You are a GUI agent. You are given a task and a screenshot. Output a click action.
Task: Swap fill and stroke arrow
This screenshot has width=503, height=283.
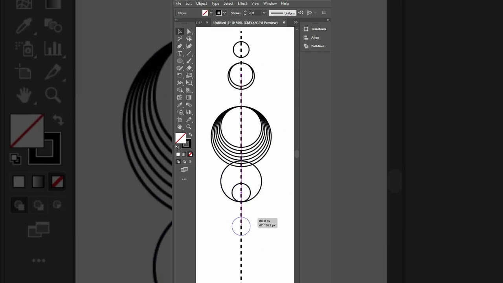[x=190, y=135]
